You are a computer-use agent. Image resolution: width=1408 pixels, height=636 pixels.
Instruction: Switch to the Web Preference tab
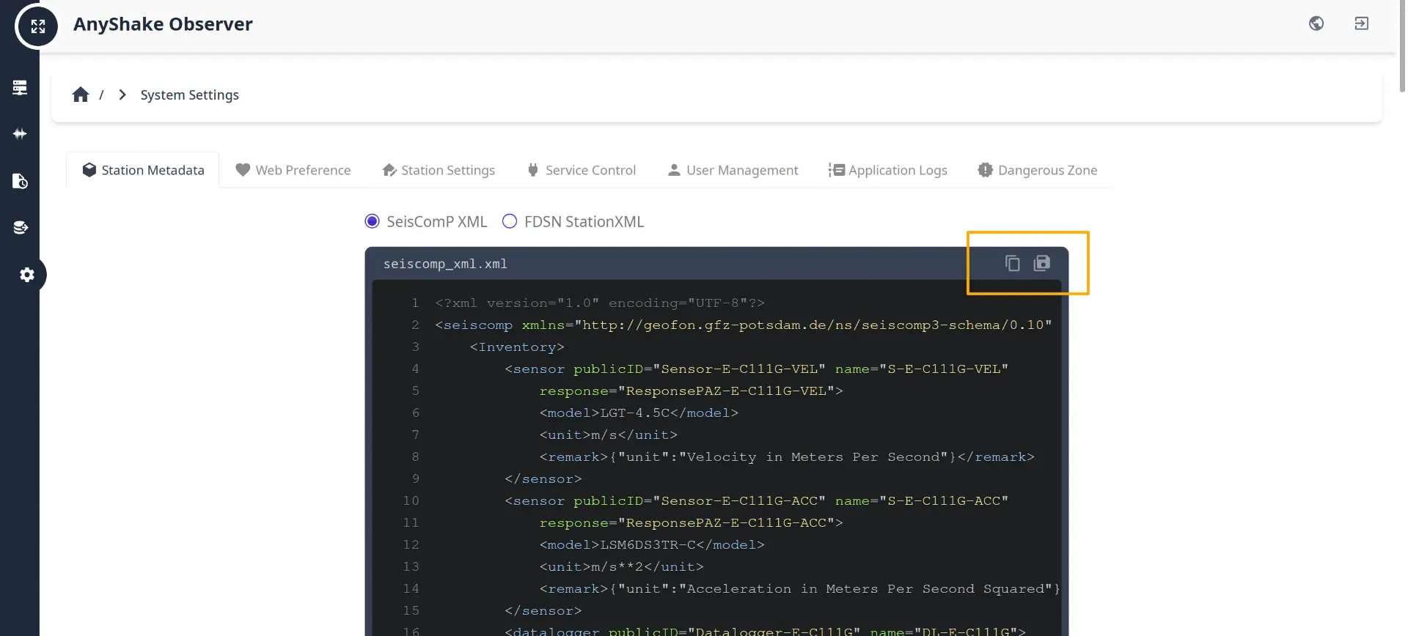point(293,170)
